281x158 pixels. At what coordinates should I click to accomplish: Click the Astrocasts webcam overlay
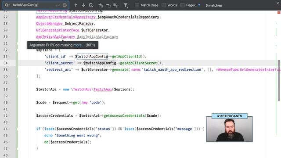[x=229, y=128]
